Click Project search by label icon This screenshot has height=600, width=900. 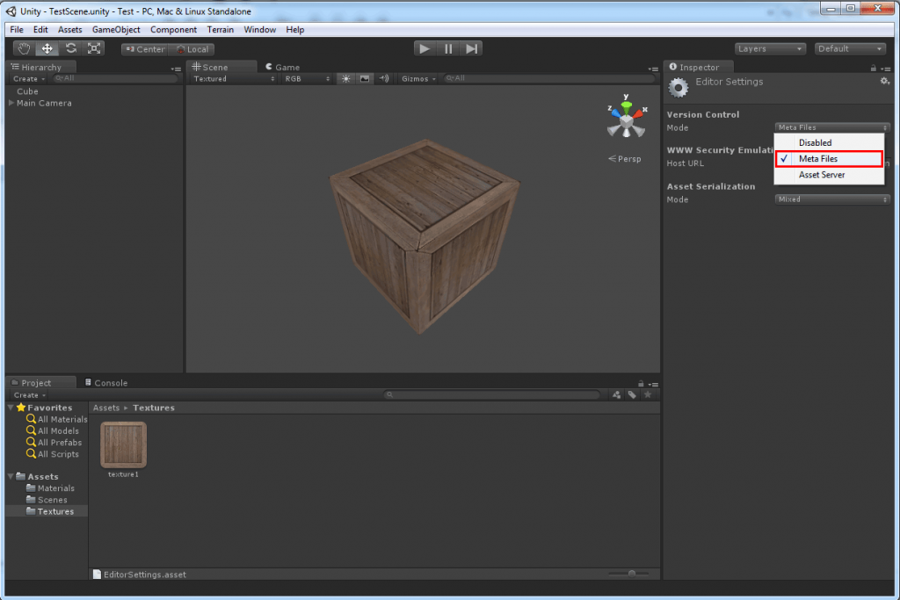coord(632,394)
